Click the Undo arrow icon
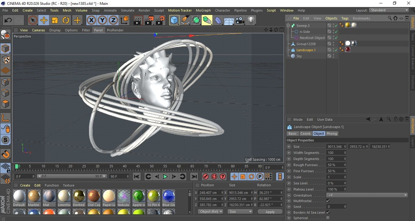The width and height of the screenshot is (415, 221). point(8,20)
